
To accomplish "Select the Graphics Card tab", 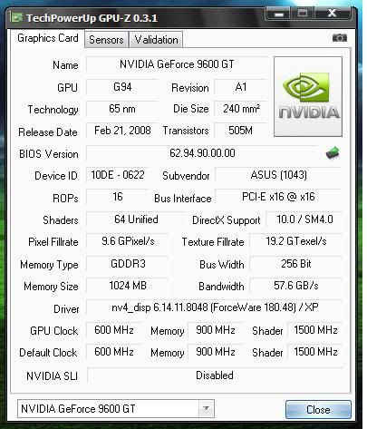I will tap(48, 38).
